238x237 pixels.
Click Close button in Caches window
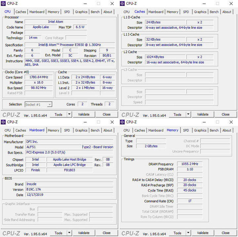pos(225,115)
